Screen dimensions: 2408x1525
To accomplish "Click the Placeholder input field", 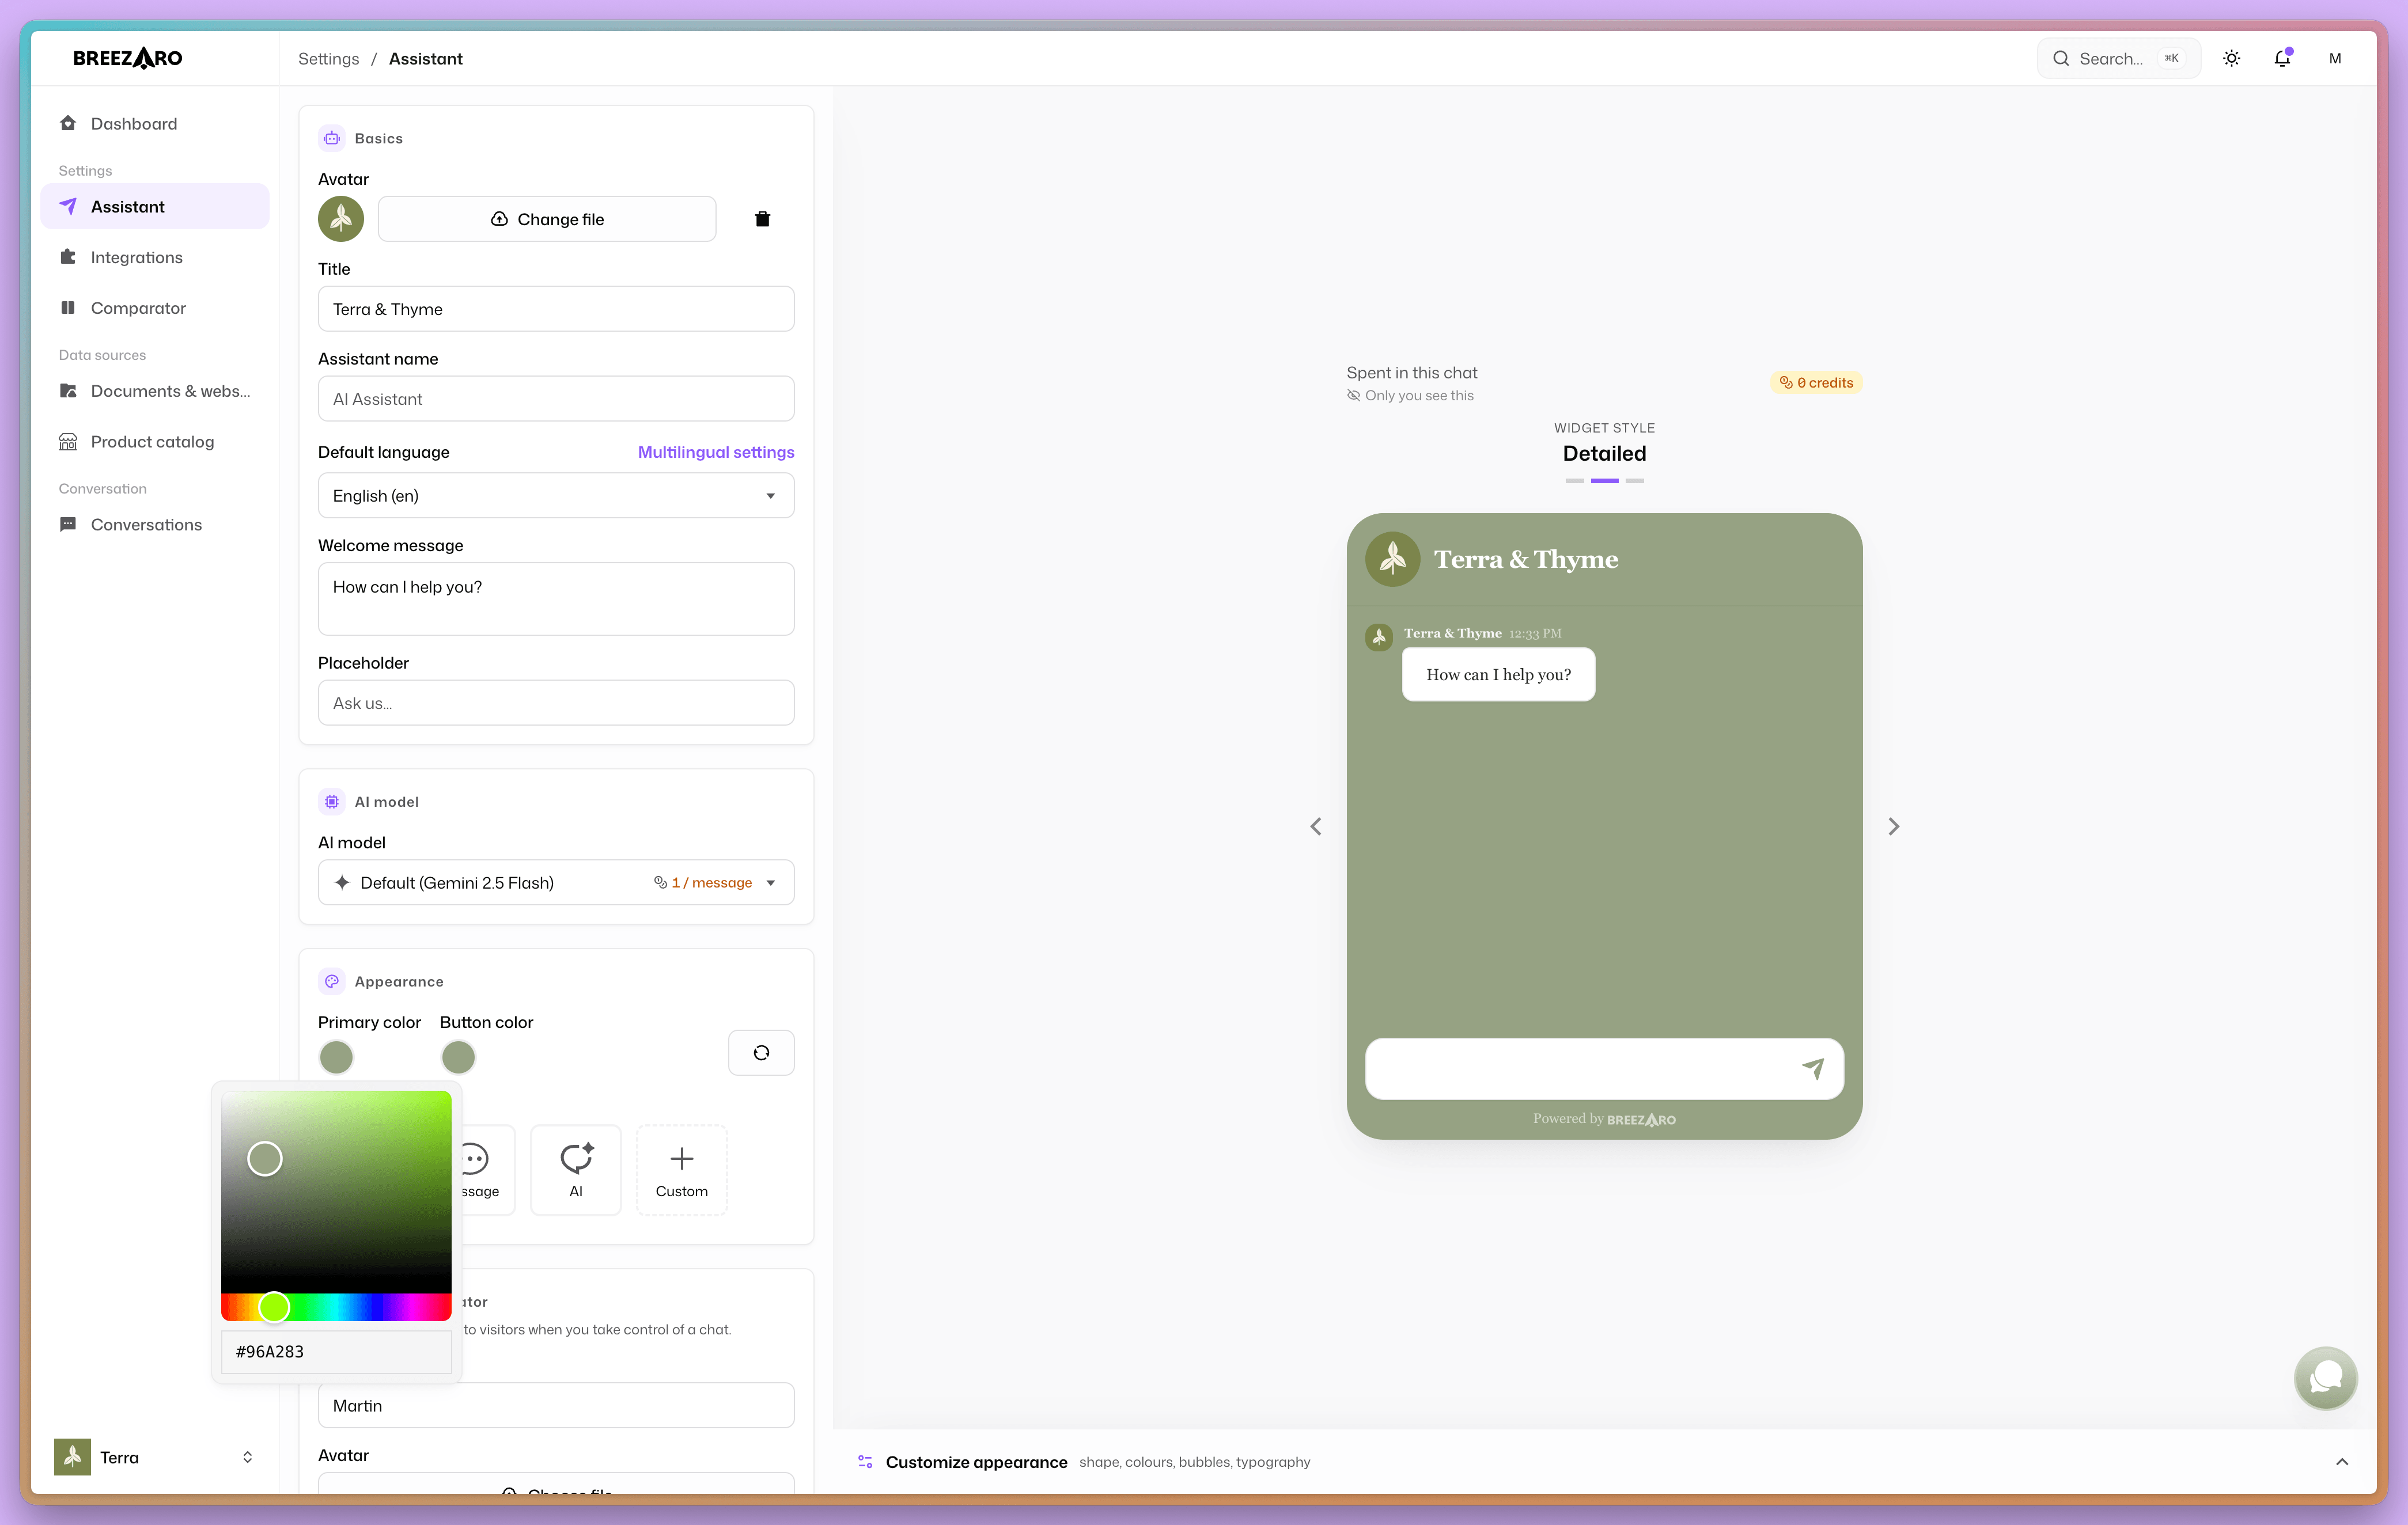I will point(556,703).
